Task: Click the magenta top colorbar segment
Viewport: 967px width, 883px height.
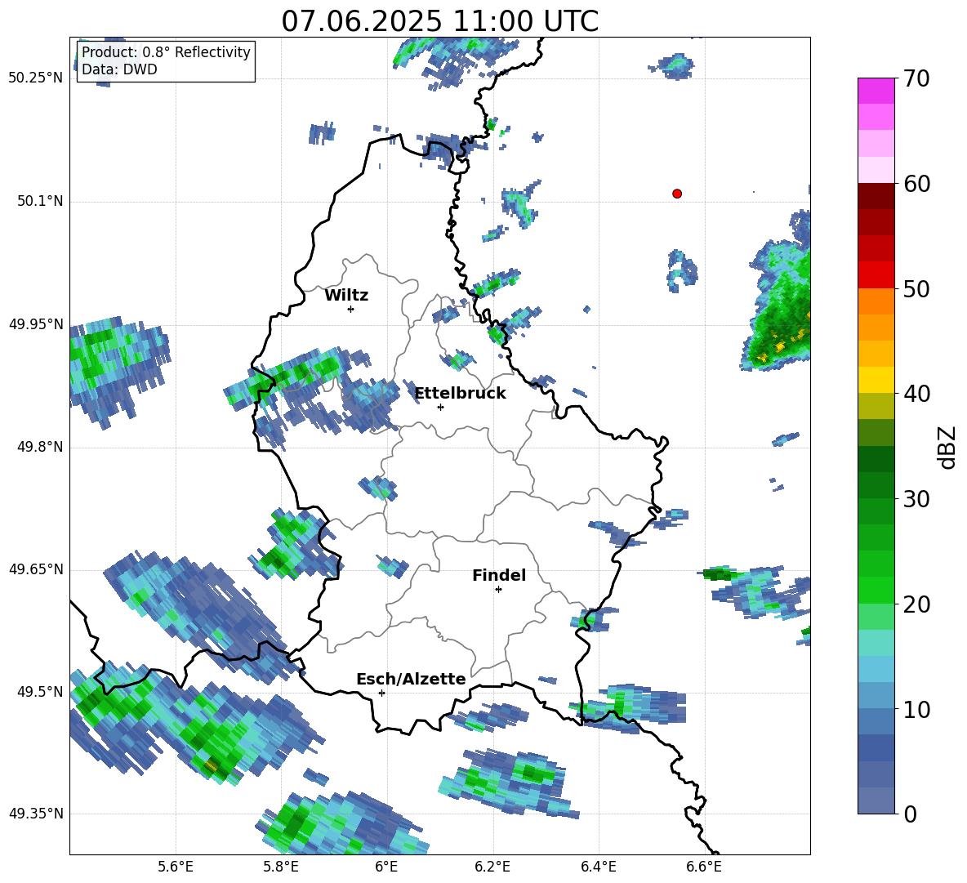Action: pyautogui.click(x=876, y=91)
